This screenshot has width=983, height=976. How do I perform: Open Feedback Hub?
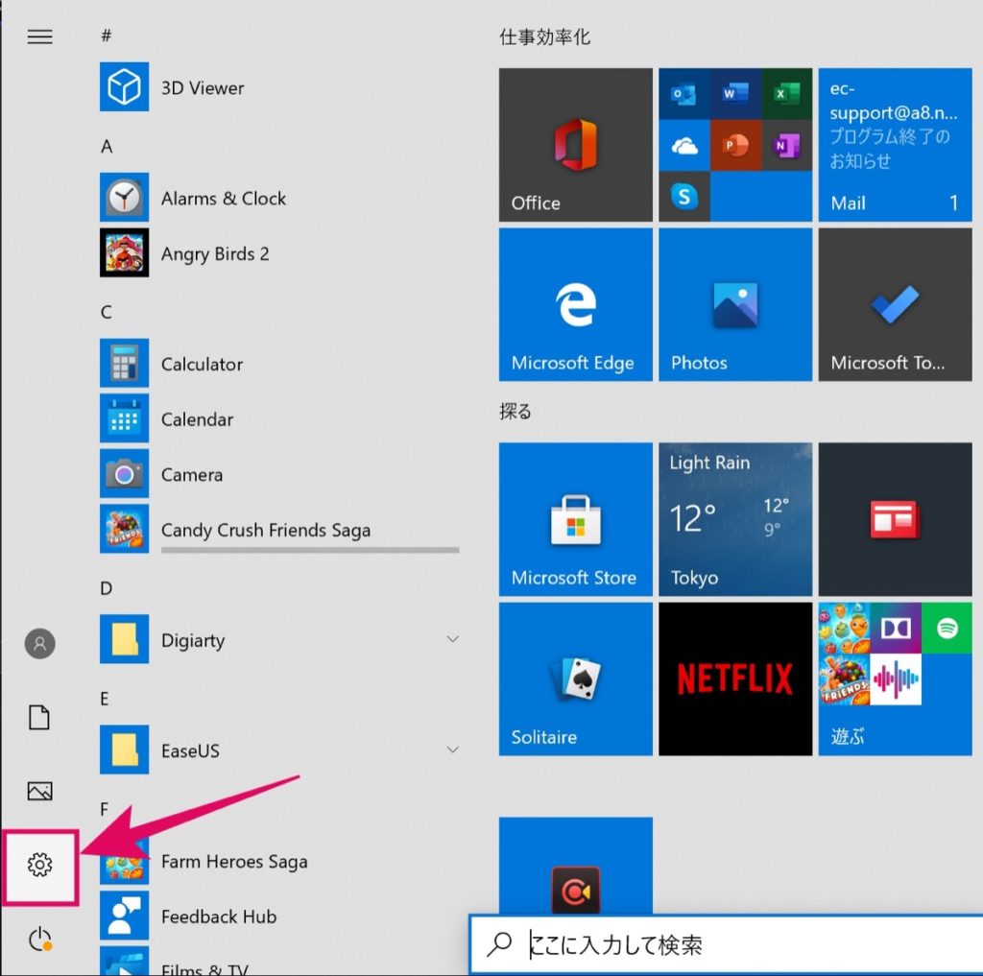pyautogui.click(x=279, y=916)
